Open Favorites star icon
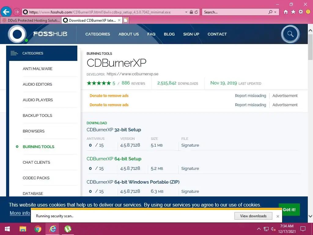This screenshot has height=235, width=313. coord(293,12)
